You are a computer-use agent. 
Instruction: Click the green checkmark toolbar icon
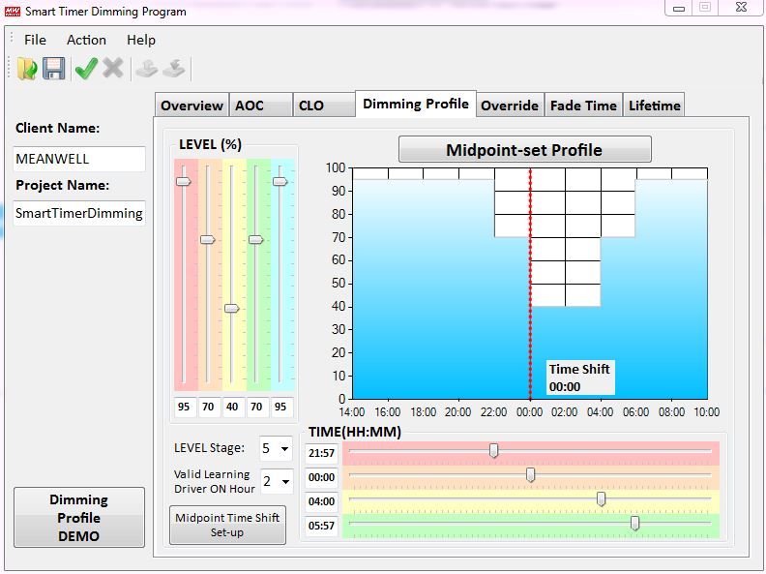[86, 69]
